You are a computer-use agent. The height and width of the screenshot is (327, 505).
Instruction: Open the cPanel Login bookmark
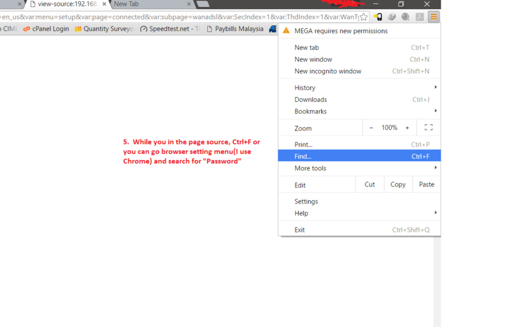pyautogui.click(x=45, y=29)
